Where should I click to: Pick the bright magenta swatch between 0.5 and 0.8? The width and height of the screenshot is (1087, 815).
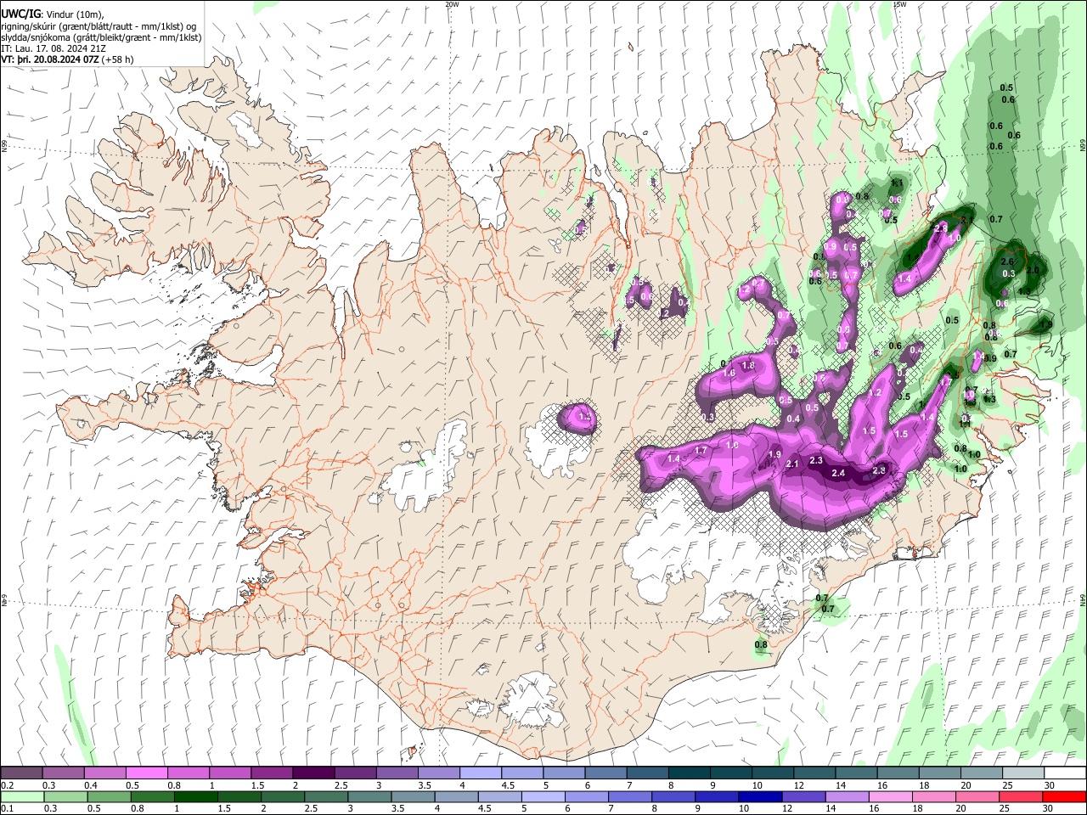click(147, 773)
